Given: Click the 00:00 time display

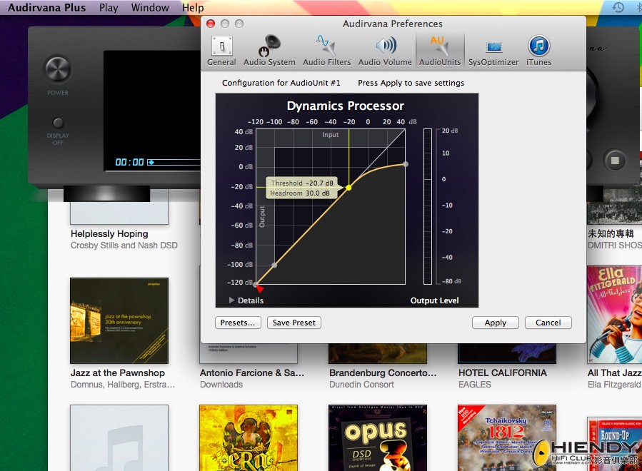Looking at the screenshot, I should click(x=129, y=163).
